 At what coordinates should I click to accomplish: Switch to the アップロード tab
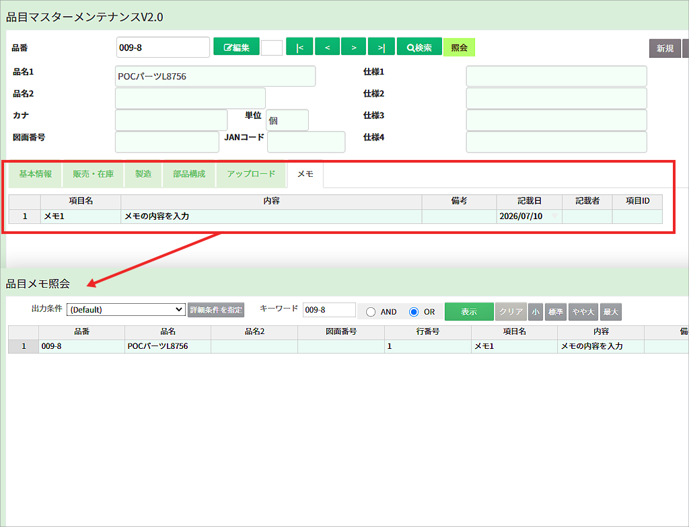tap(251, 174)
